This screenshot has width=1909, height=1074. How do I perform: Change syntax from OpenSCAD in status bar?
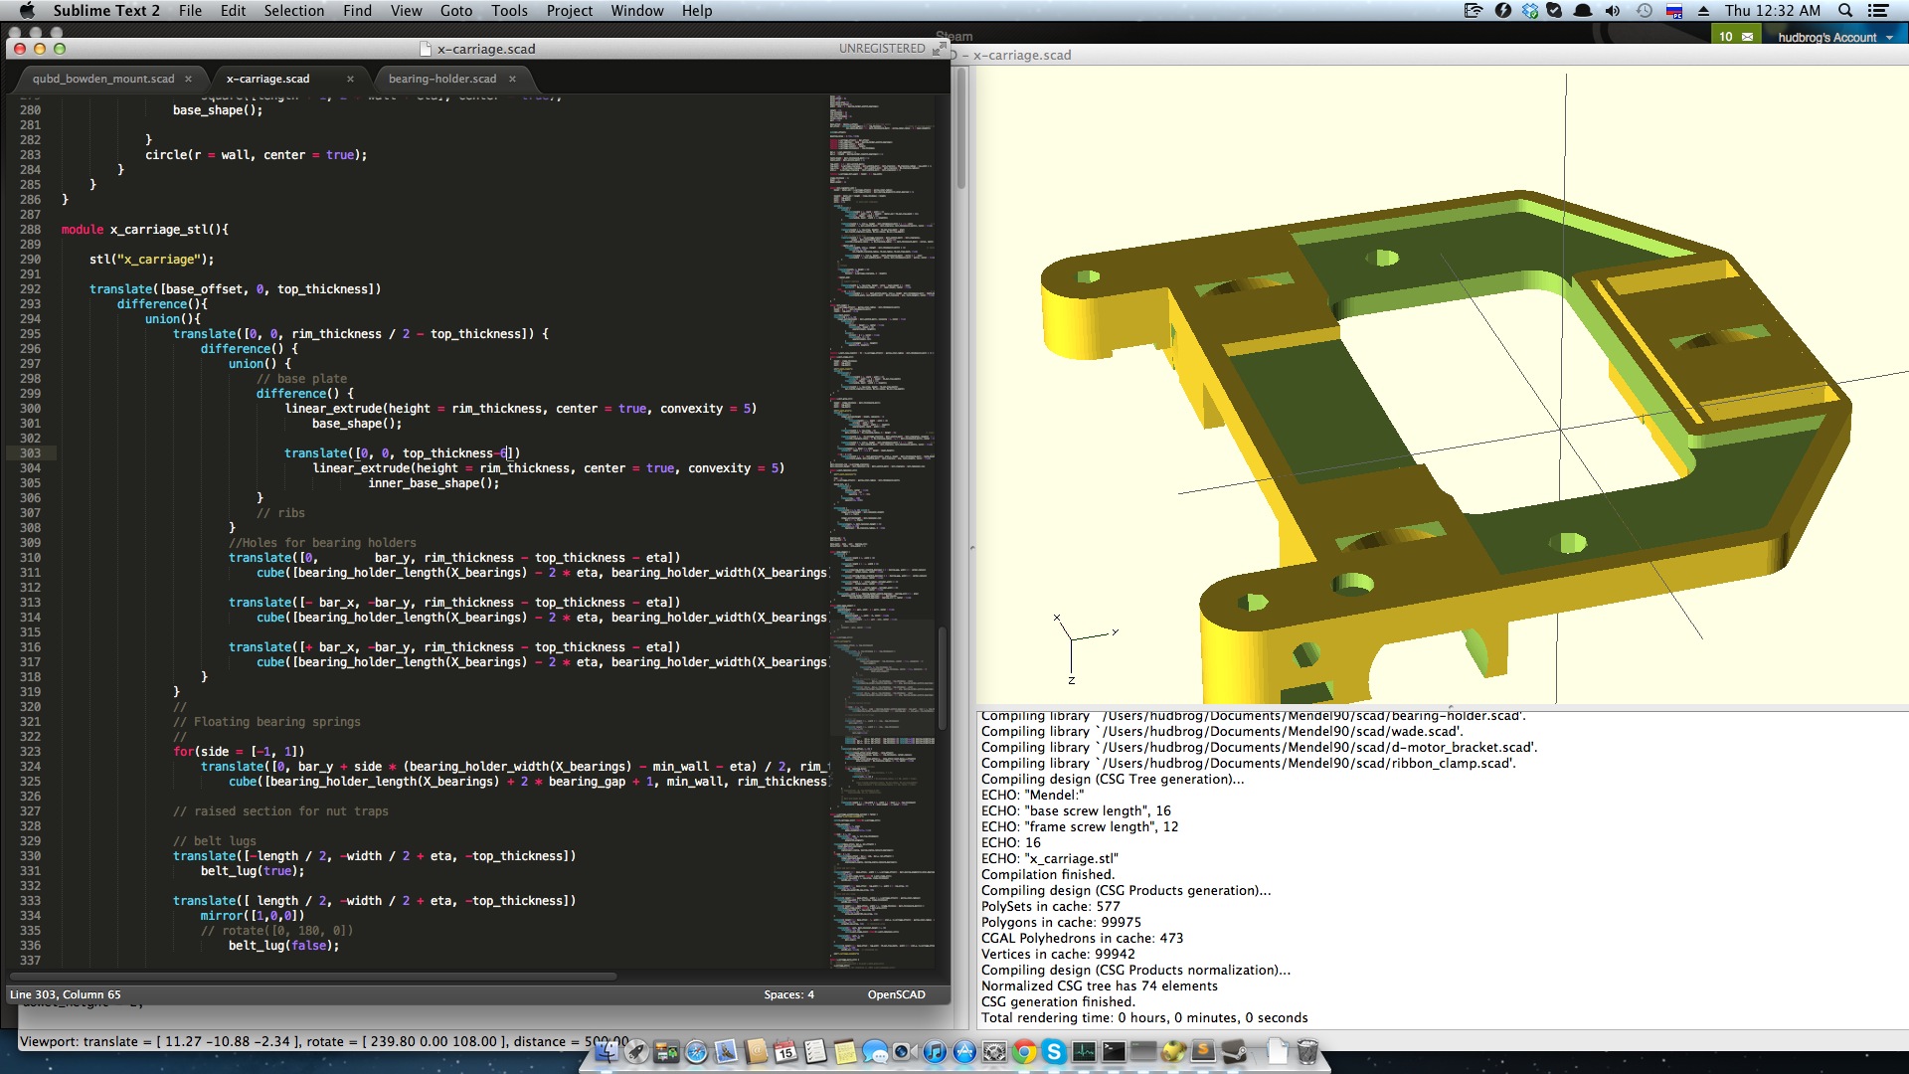click(x=896, y=994)
